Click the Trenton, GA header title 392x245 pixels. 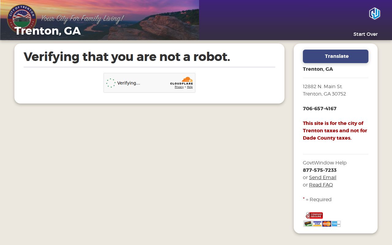(47, 31)
